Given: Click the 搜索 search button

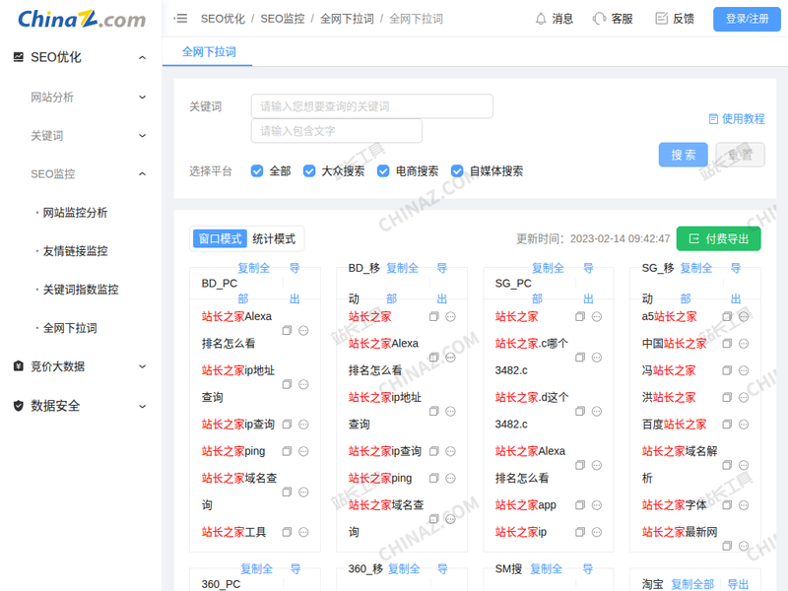Looking at the screenshot, I should (x=683, y=155).
